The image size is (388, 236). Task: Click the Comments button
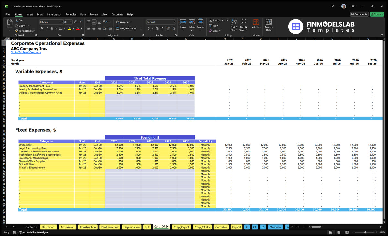359,14
